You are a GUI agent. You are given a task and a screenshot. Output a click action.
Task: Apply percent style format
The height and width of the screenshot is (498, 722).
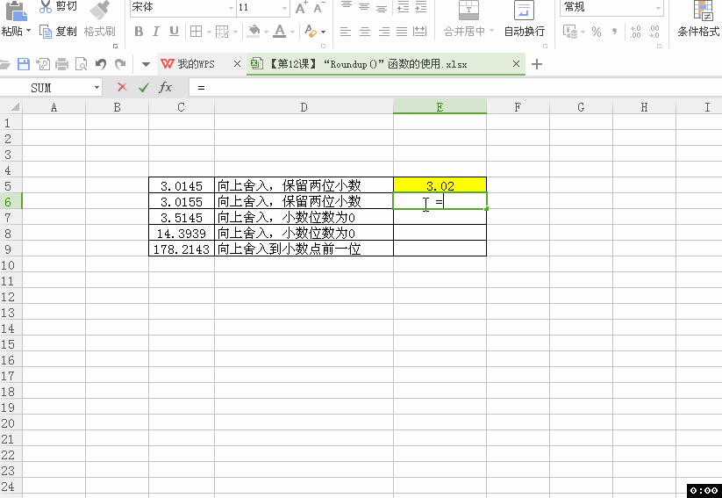pyautogui.click(x=597, y=32)
